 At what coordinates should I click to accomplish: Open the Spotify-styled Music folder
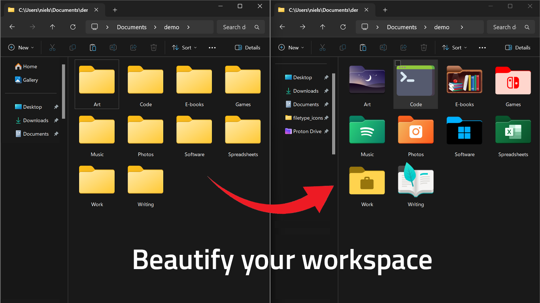[x=367, y=131]
